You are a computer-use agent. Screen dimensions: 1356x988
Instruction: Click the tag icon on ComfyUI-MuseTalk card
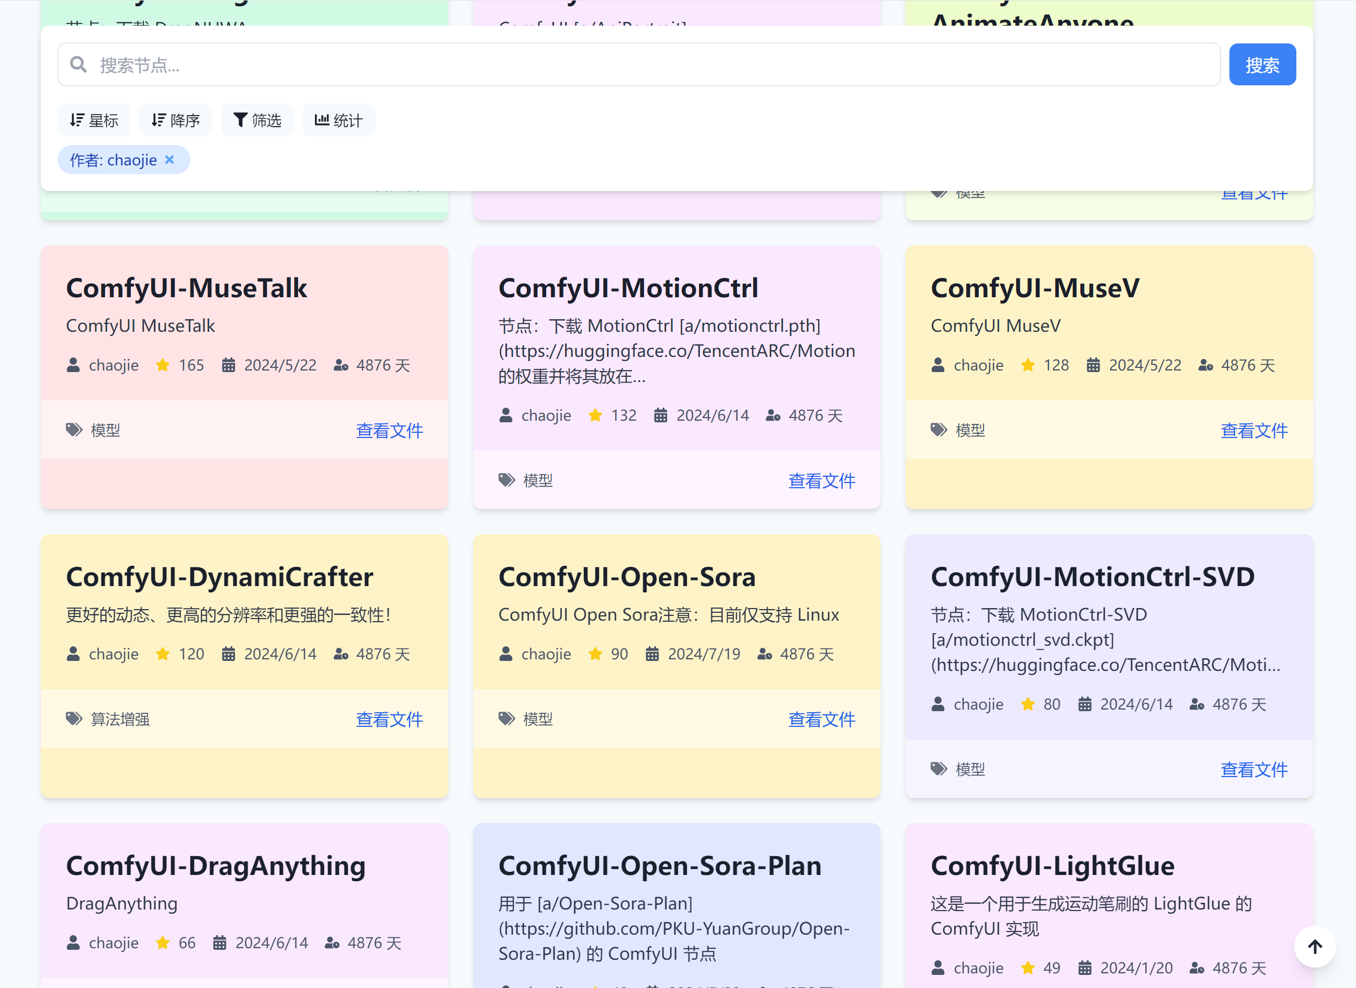(x=74, y=430)
